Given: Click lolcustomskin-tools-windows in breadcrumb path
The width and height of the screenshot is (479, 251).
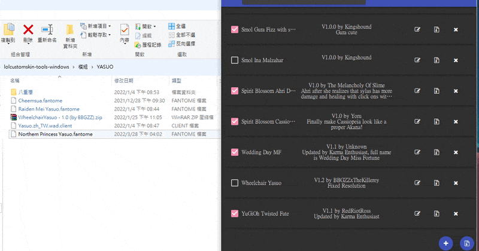Looking at the screenshot, I should pyautogui.click(x=37, y=67).
